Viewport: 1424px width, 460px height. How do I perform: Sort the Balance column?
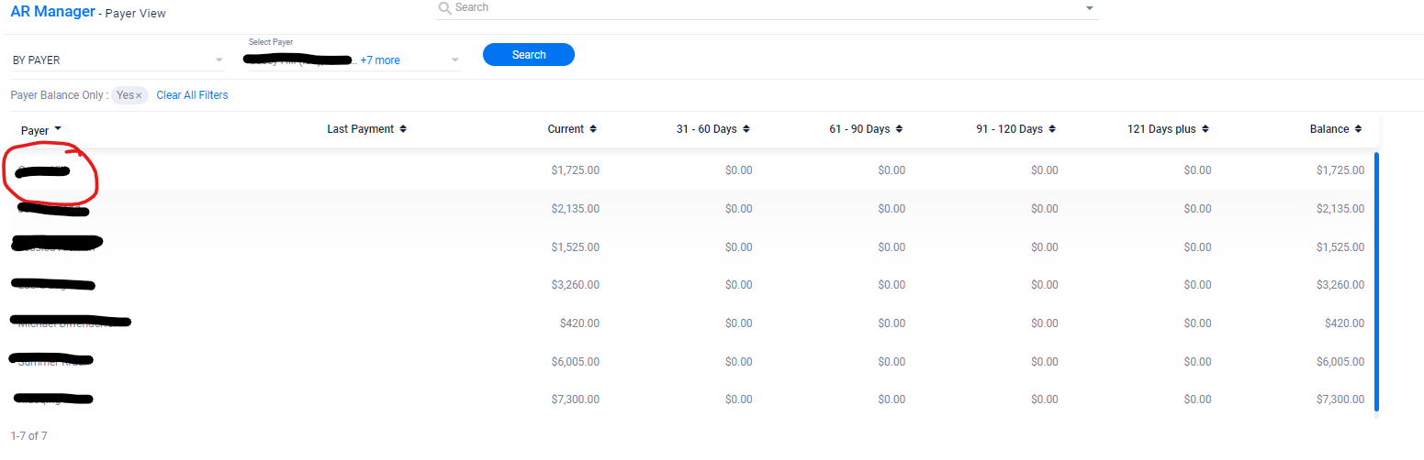pyautogui.click(x=1358, y=129)
